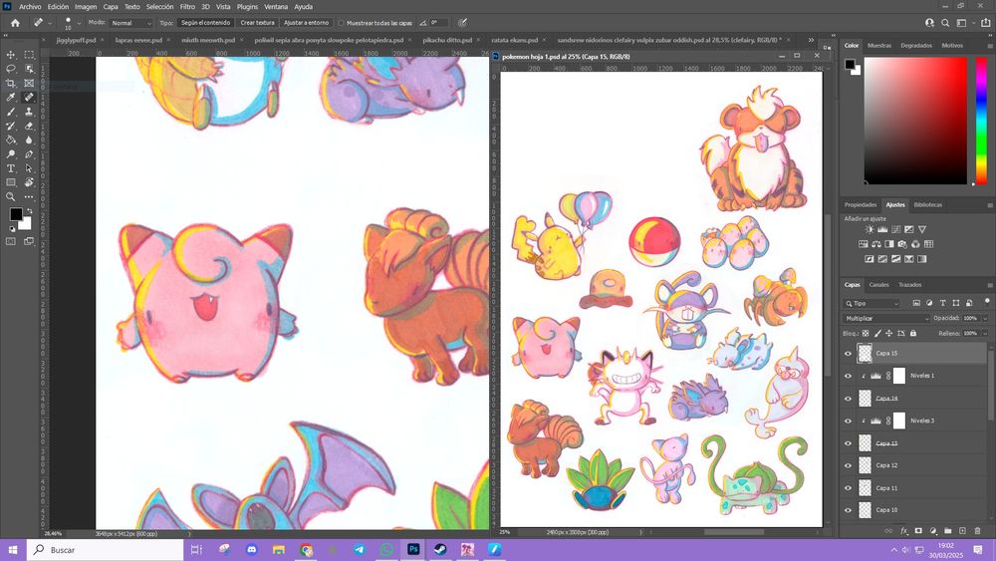Open the Tipo layer filter dropdown
Viewport: 996px width, 561px height.
click(872, 304)
